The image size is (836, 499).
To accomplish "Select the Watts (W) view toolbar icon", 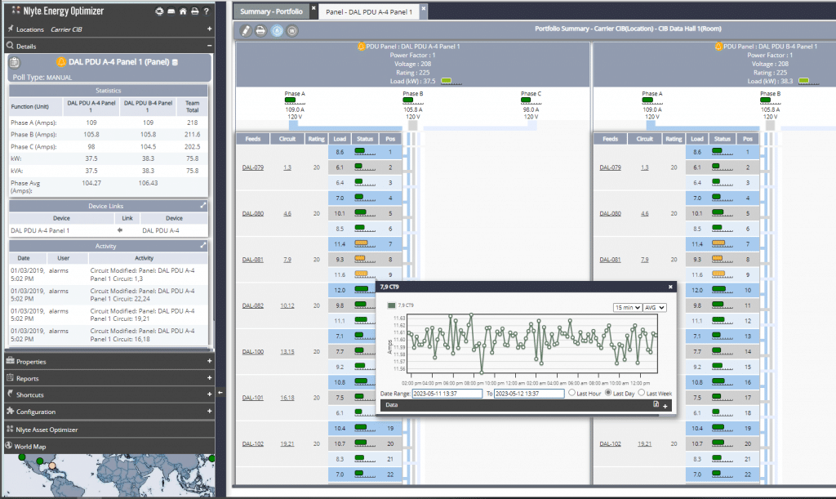I will 291,31.
